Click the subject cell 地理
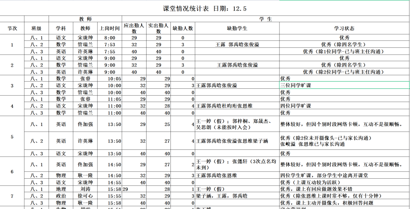Image resolution: width=410 pixels, height=209 pixels. [61, 189]
